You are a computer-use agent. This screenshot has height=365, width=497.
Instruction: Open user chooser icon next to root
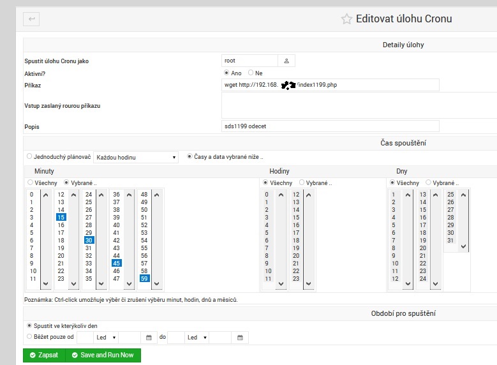(x=286, y=61)
